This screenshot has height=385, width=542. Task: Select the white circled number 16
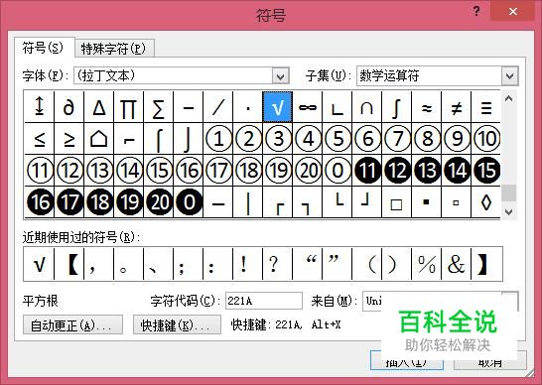(x=188, y=171)
